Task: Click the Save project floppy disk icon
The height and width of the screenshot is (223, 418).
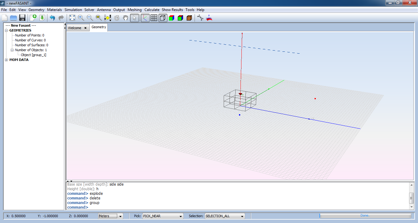Action: click(x=22, y=18)
